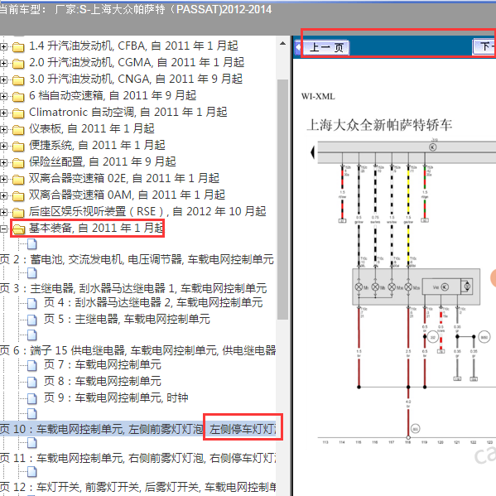Select 基本装备, 自 2011 年 1 月起
The height and width of the screenshot is (496, 496).
click(96, 228)
